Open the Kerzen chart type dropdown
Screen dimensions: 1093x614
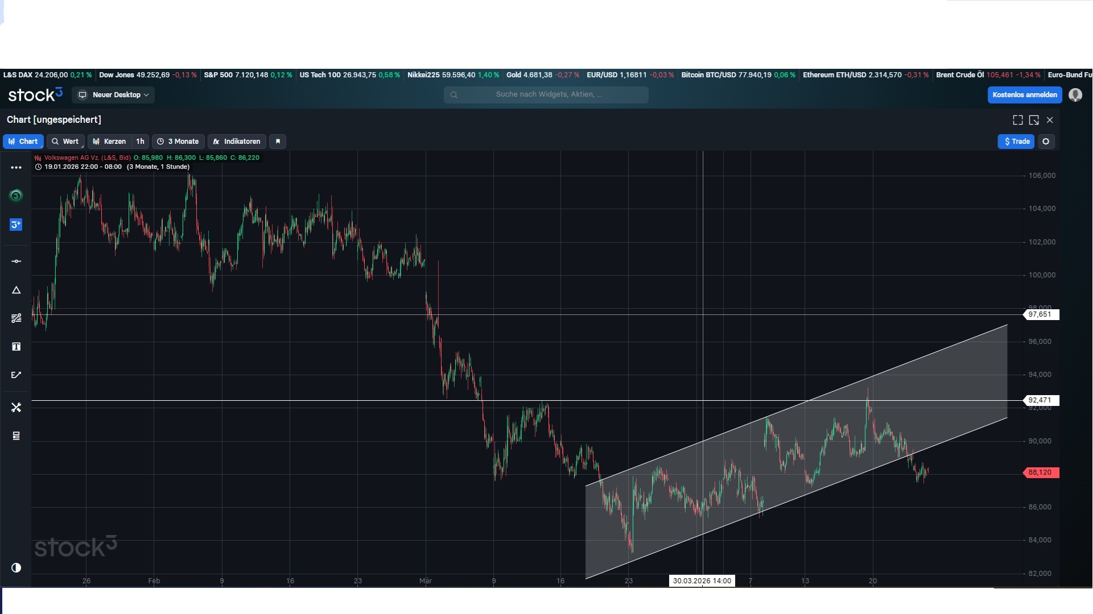(110, 142)
